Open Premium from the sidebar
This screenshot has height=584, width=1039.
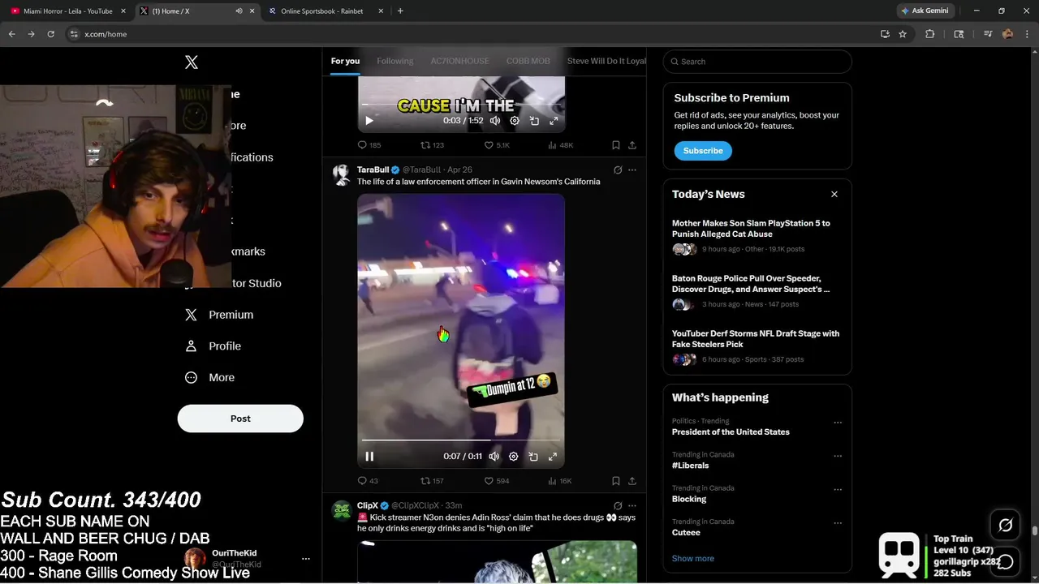(x=219, y=315)
